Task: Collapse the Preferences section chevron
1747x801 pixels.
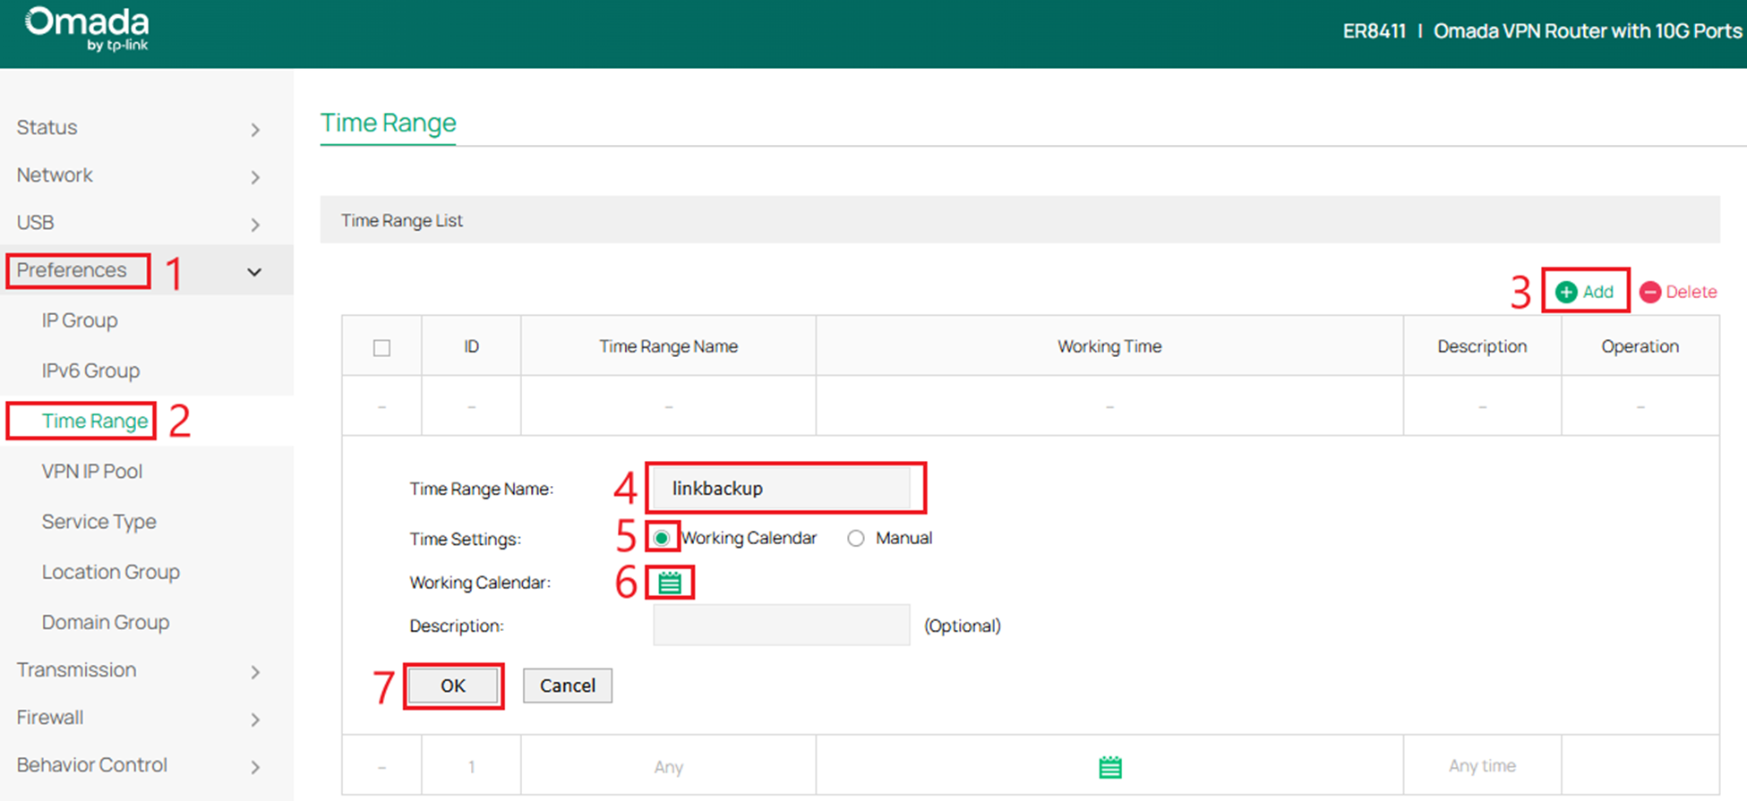Action: coord(255,272)
